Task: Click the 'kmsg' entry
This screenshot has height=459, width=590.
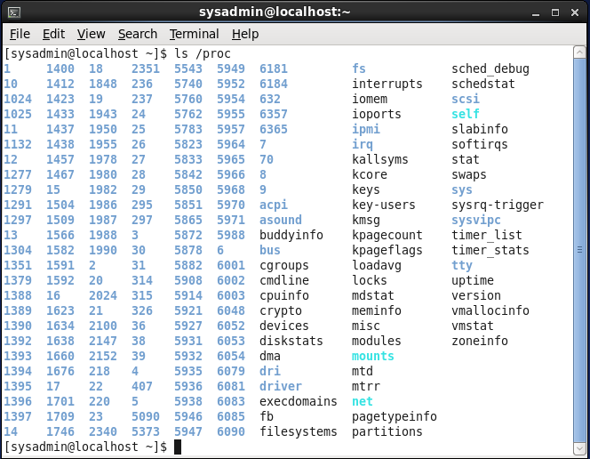Action: point(366,221)
